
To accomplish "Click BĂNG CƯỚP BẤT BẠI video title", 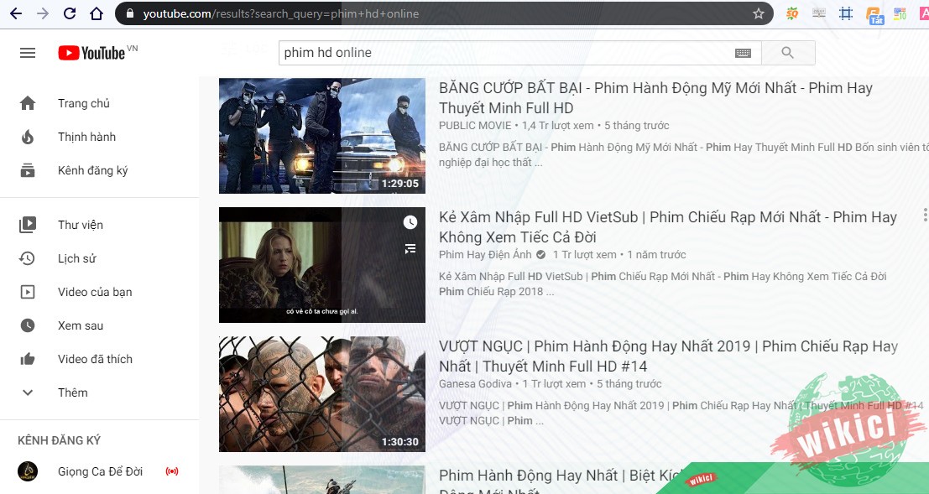I will 656,98.
